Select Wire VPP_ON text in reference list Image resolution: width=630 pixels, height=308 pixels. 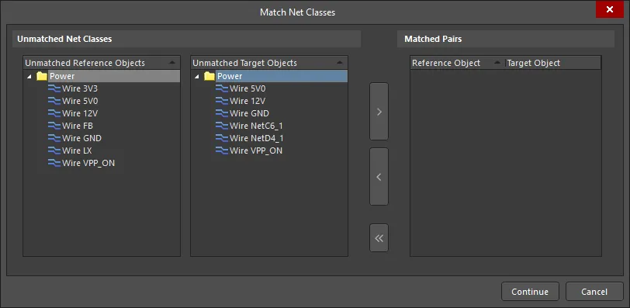[x=88, y=163]
